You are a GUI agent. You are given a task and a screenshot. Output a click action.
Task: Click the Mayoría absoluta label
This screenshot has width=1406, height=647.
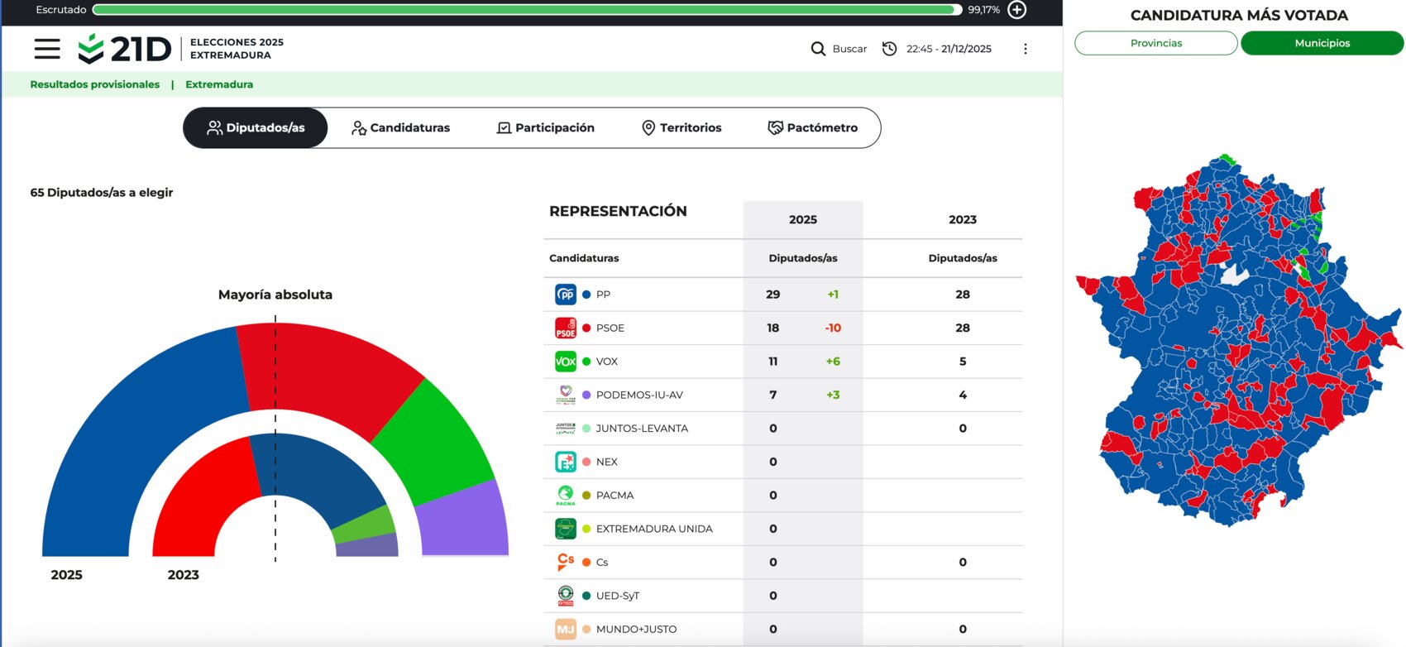pyautogui.click(x=275, y=295)
